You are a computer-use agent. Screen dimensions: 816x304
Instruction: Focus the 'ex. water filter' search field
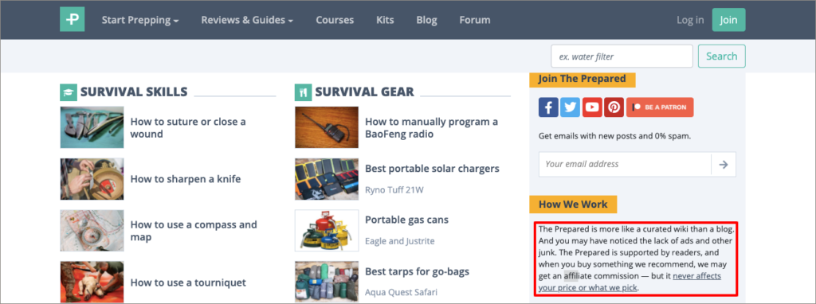[x=622, y=57]
